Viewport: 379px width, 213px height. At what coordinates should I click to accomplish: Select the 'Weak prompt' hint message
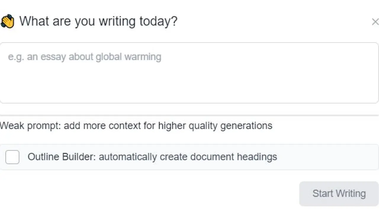point(30,126)
